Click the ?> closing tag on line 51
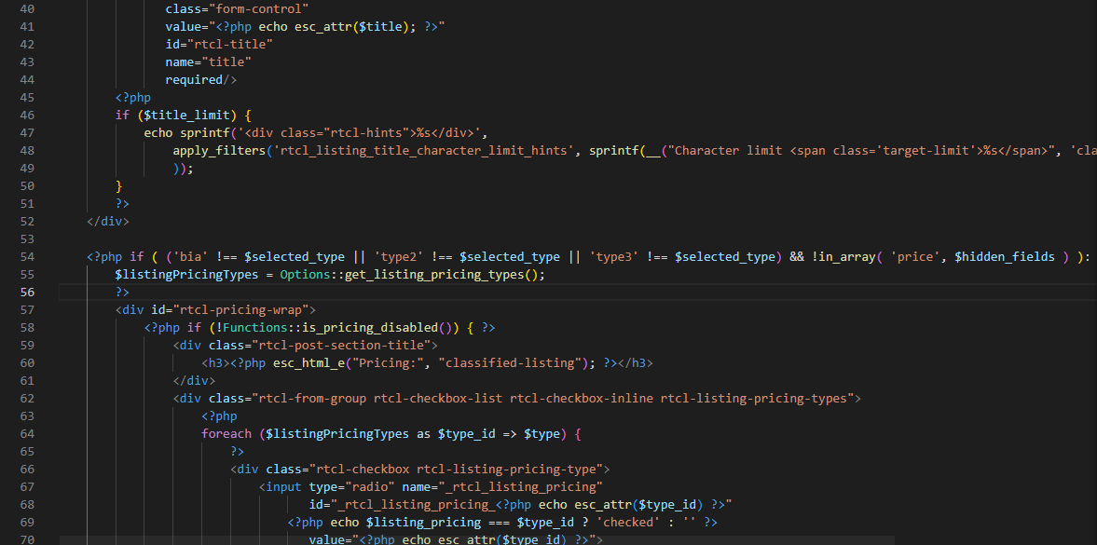This screenshot has height=545, width=1097. tap(122, 204)
